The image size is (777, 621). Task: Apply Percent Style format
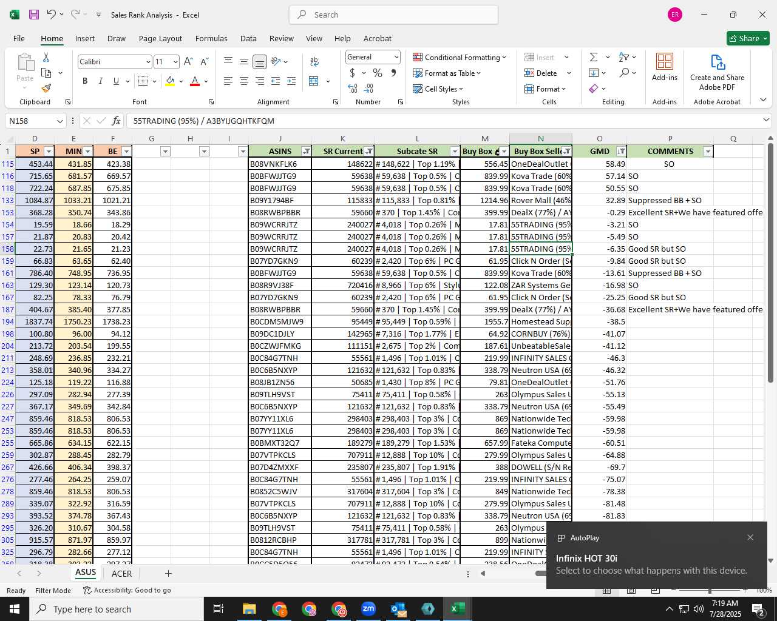click(x=378, y=73)
